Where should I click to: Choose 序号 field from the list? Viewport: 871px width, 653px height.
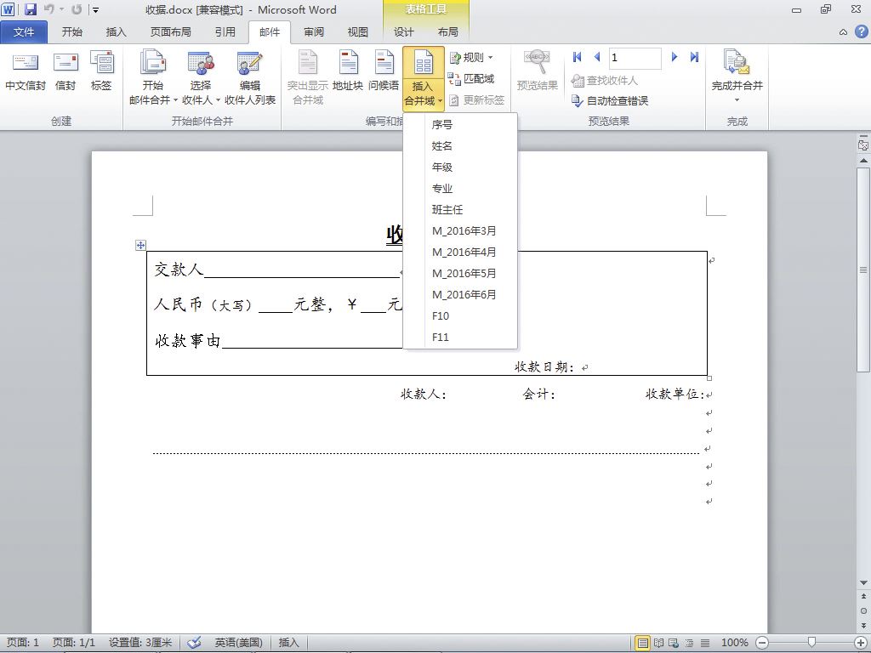[460, 124]
